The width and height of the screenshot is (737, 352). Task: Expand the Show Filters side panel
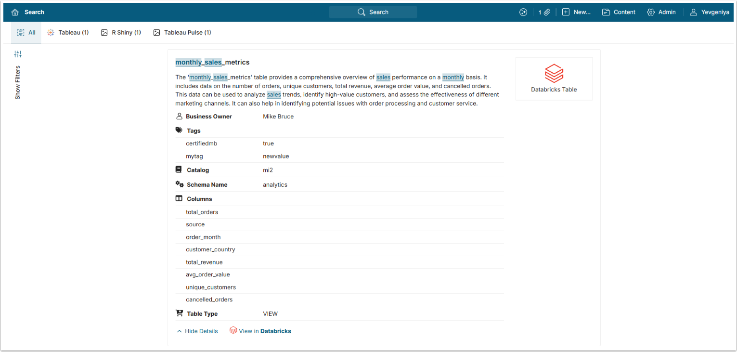18,82
